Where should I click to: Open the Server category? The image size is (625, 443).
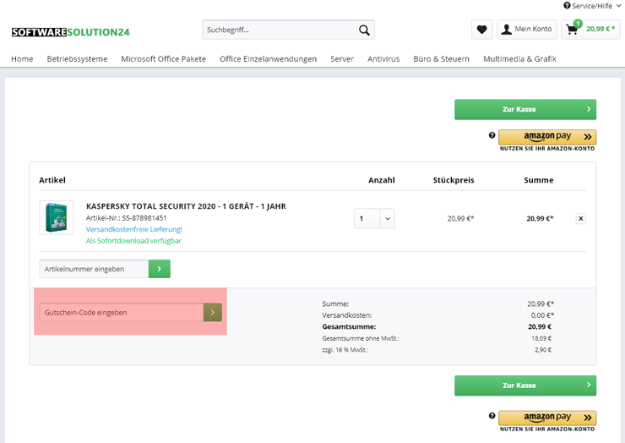[342, 58]
